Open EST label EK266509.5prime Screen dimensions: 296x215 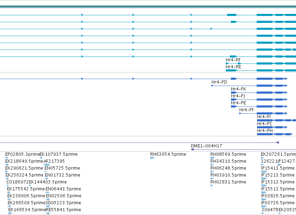tap(27, 203)
